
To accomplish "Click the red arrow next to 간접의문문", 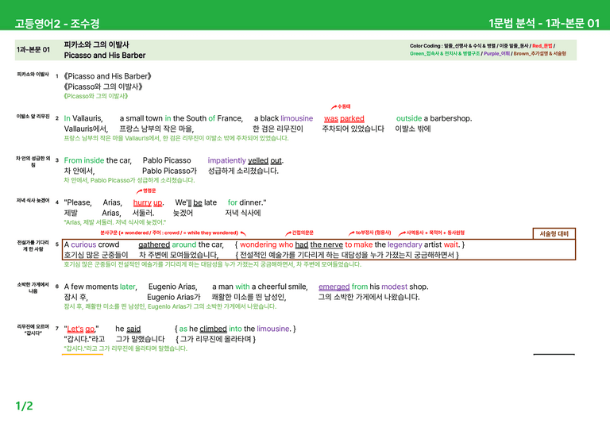I will tap(288, 233).
